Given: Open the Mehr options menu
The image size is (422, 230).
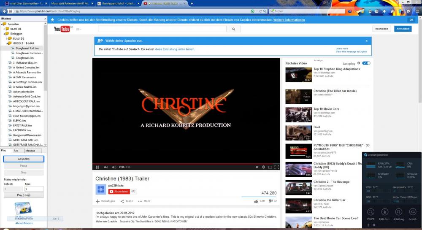Looking at the screenshot, I should [144, 201].
